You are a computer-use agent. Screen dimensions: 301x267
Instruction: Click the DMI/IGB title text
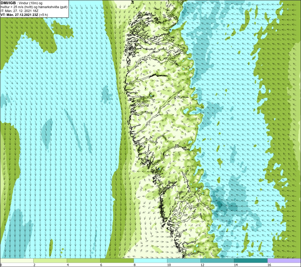click(8, 3)
